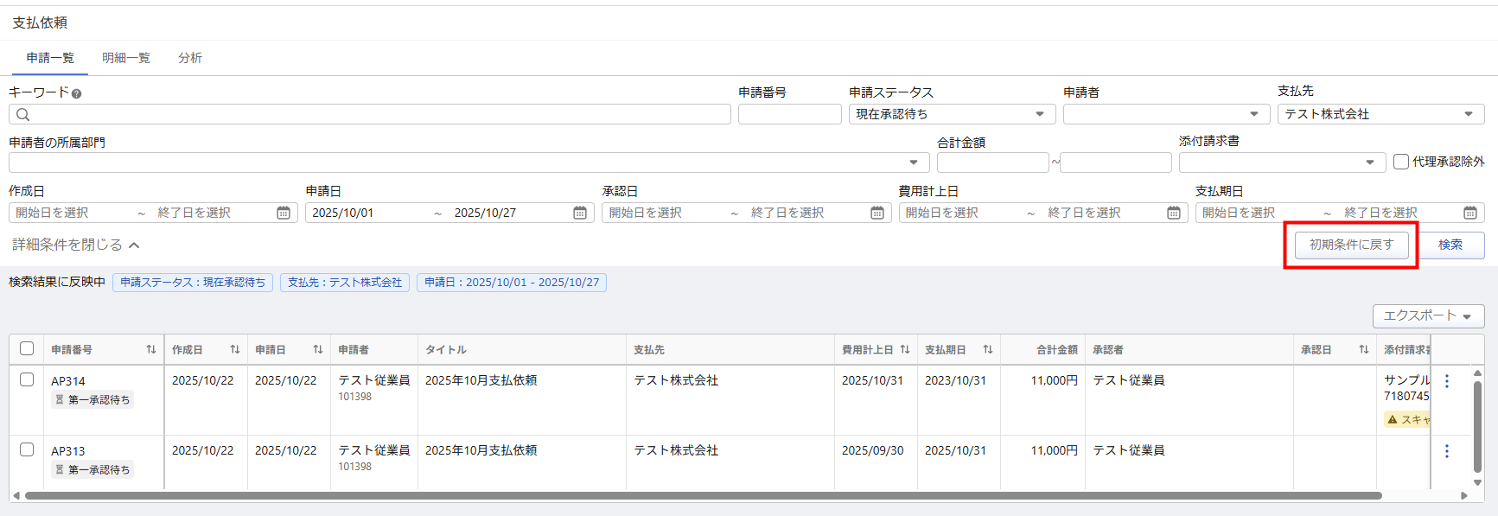Open the 申請日 calendar picker icon
This screenshot has height=516, width=1498.
point(580,213)
